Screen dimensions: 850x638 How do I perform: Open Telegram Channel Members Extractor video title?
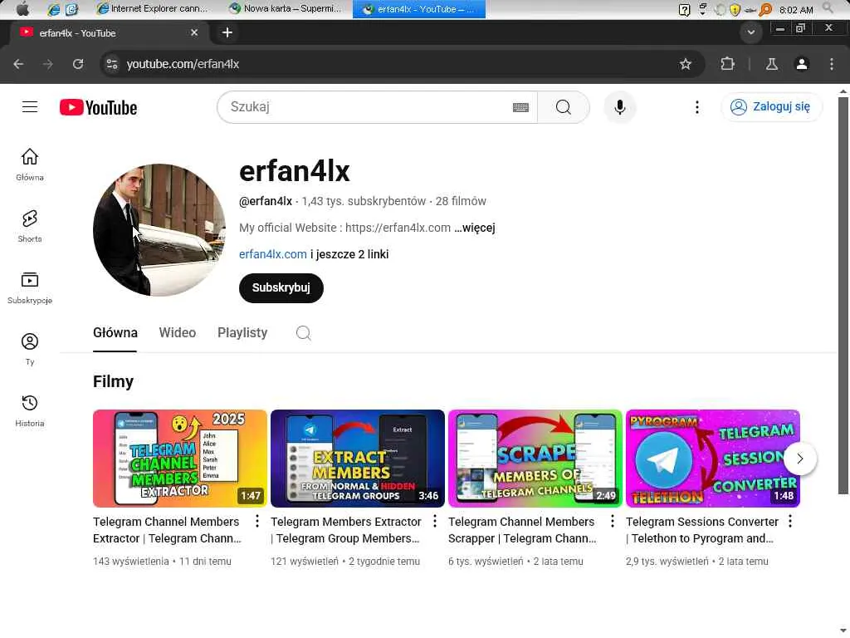pos(167,530)
